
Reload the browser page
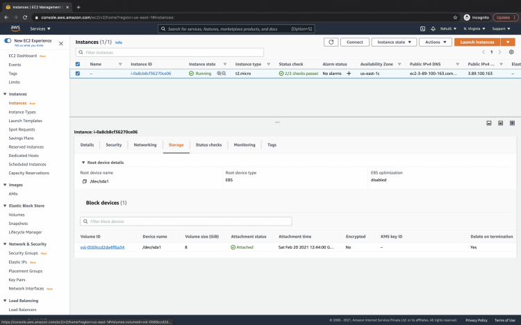[x=25, y=17]
